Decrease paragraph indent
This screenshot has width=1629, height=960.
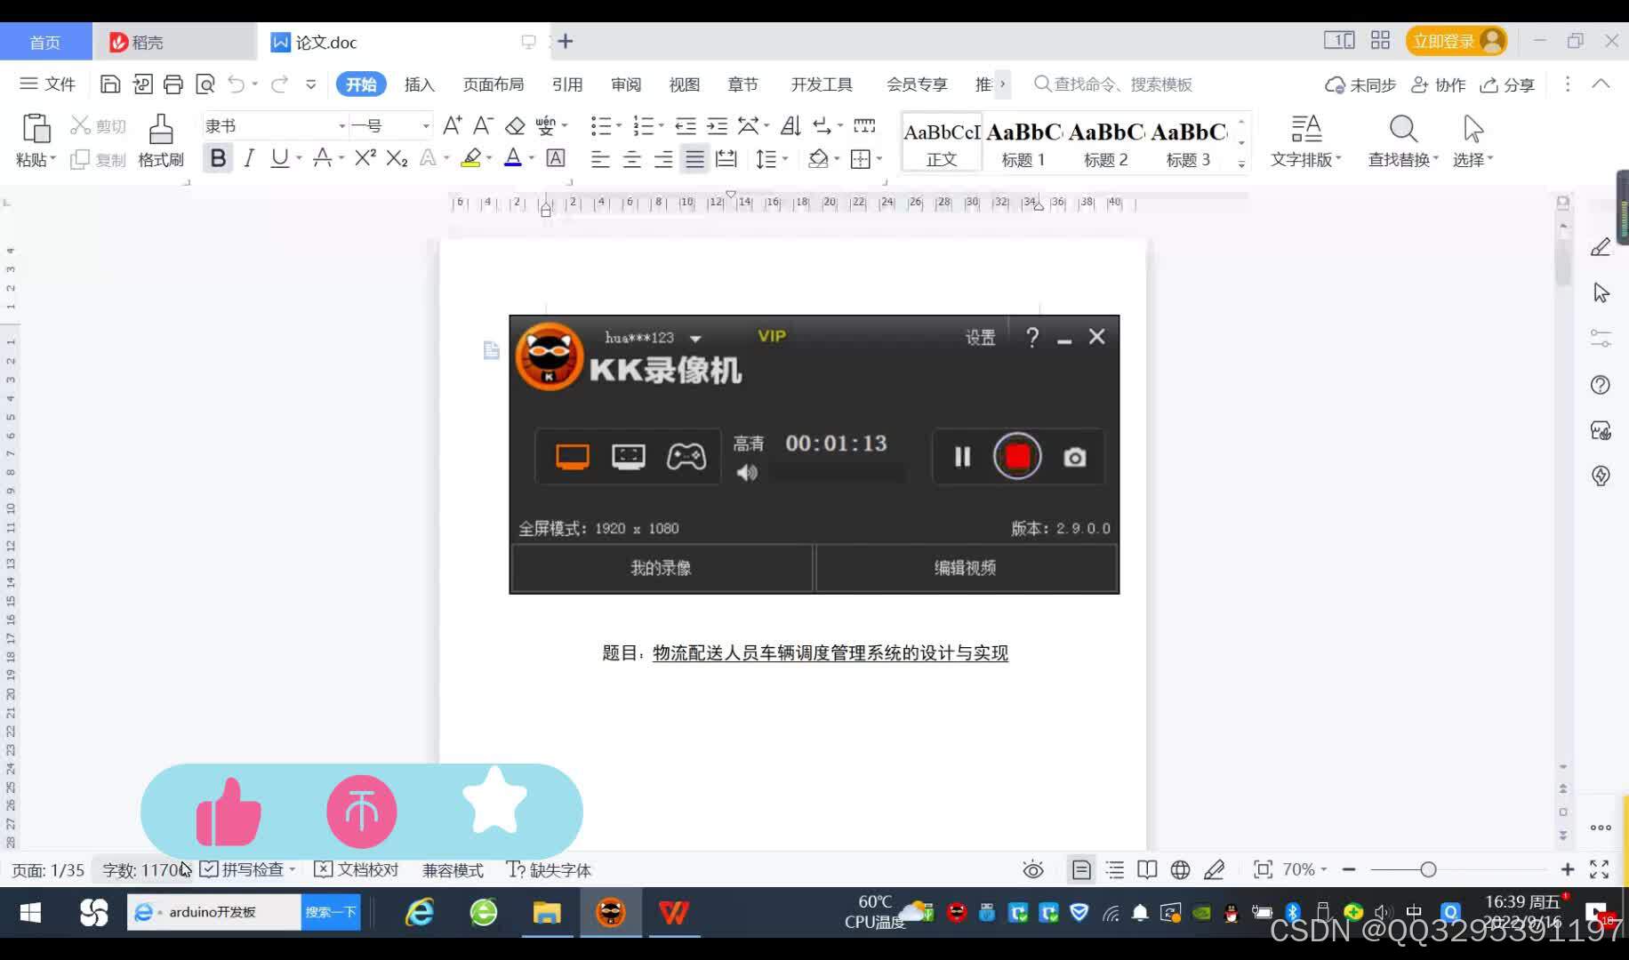coord(685,125)
